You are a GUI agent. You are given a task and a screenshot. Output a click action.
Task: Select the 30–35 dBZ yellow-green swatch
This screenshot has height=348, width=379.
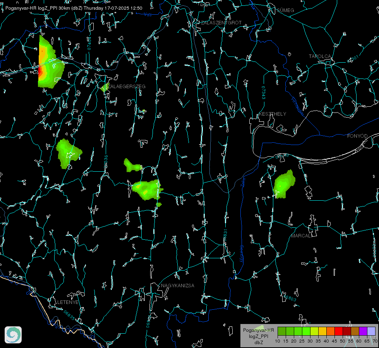pyautogui.click(x=314, y=331)
